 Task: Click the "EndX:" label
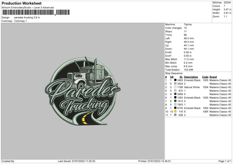pyautogui.click(x=169, y=52)
